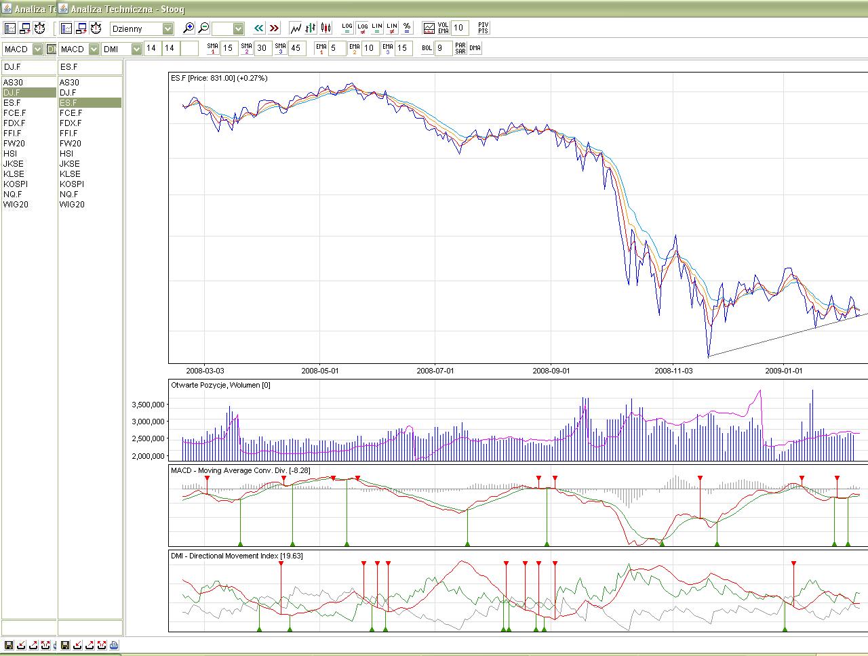
Task: Select the bar (OHLC) chart style icon
Action: click(311, 28)
